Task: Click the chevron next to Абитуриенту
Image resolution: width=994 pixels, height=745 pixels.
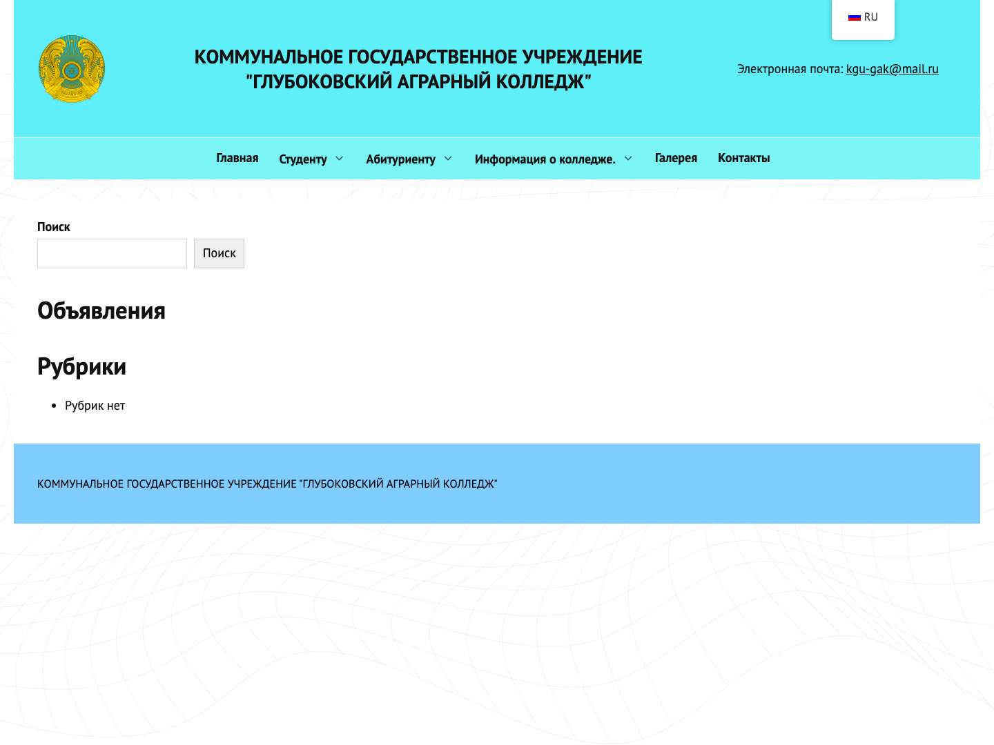Action: pyautogui.click(x=449, y=159)
